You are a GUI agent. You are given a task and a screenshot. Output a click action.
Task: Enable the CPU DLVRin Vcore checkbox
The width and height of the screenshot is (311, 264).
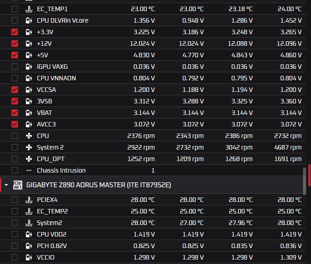[x=15, y=20]
